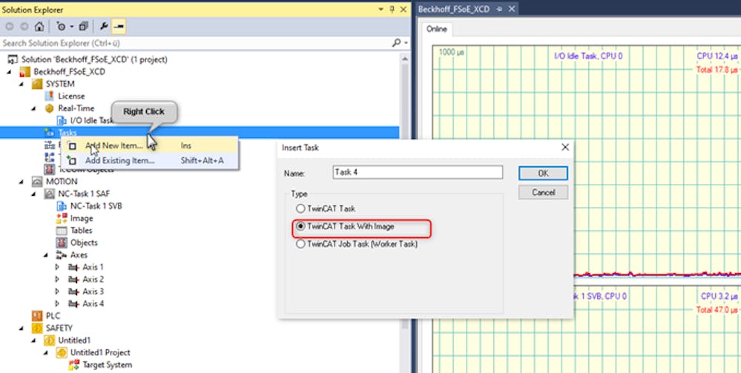Click the NC-Task 1 SVB icon
The width and height of the screenshot is (741, 373).
[x=62, y=206]
